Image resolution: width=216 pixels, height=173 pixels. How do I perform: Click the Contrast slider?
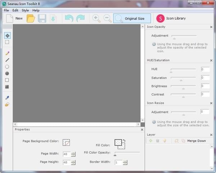pyautogui.click(x=183, y=95)
